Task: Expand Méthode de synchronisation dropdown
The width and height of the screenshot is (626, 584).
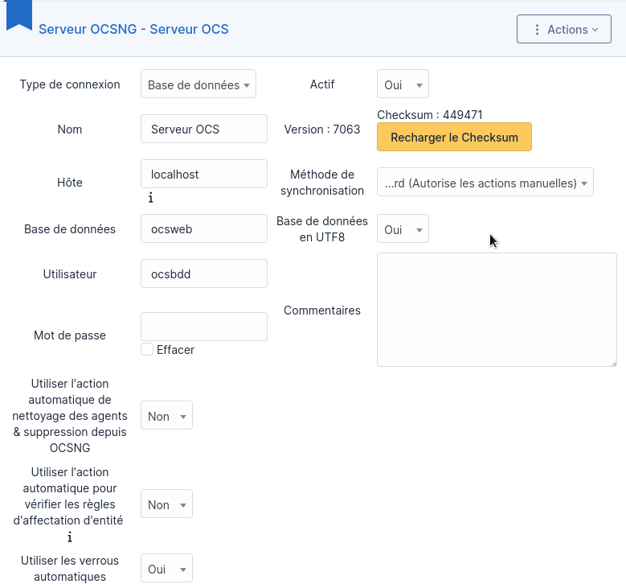Action: (x=485, y=183)
